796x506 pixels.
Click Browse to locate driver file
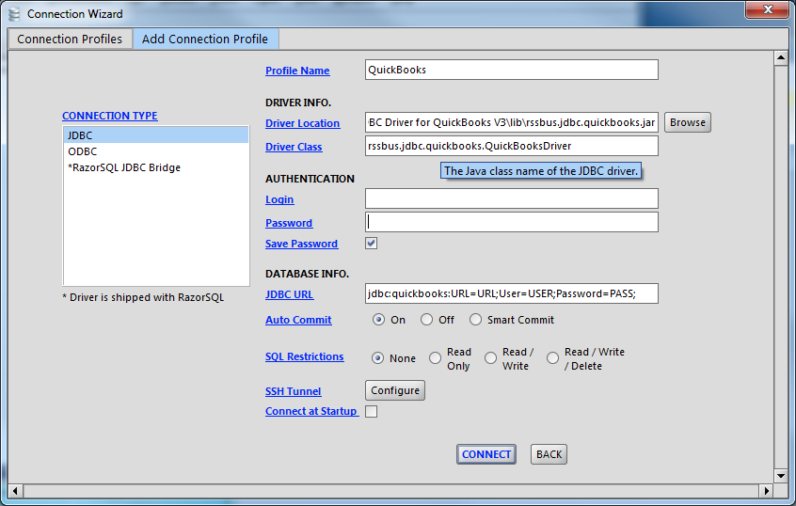687,122
